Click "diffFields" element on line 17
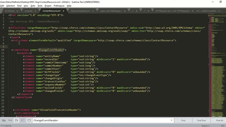Screen dimensions: 226x127 click(x=52, y=72)
